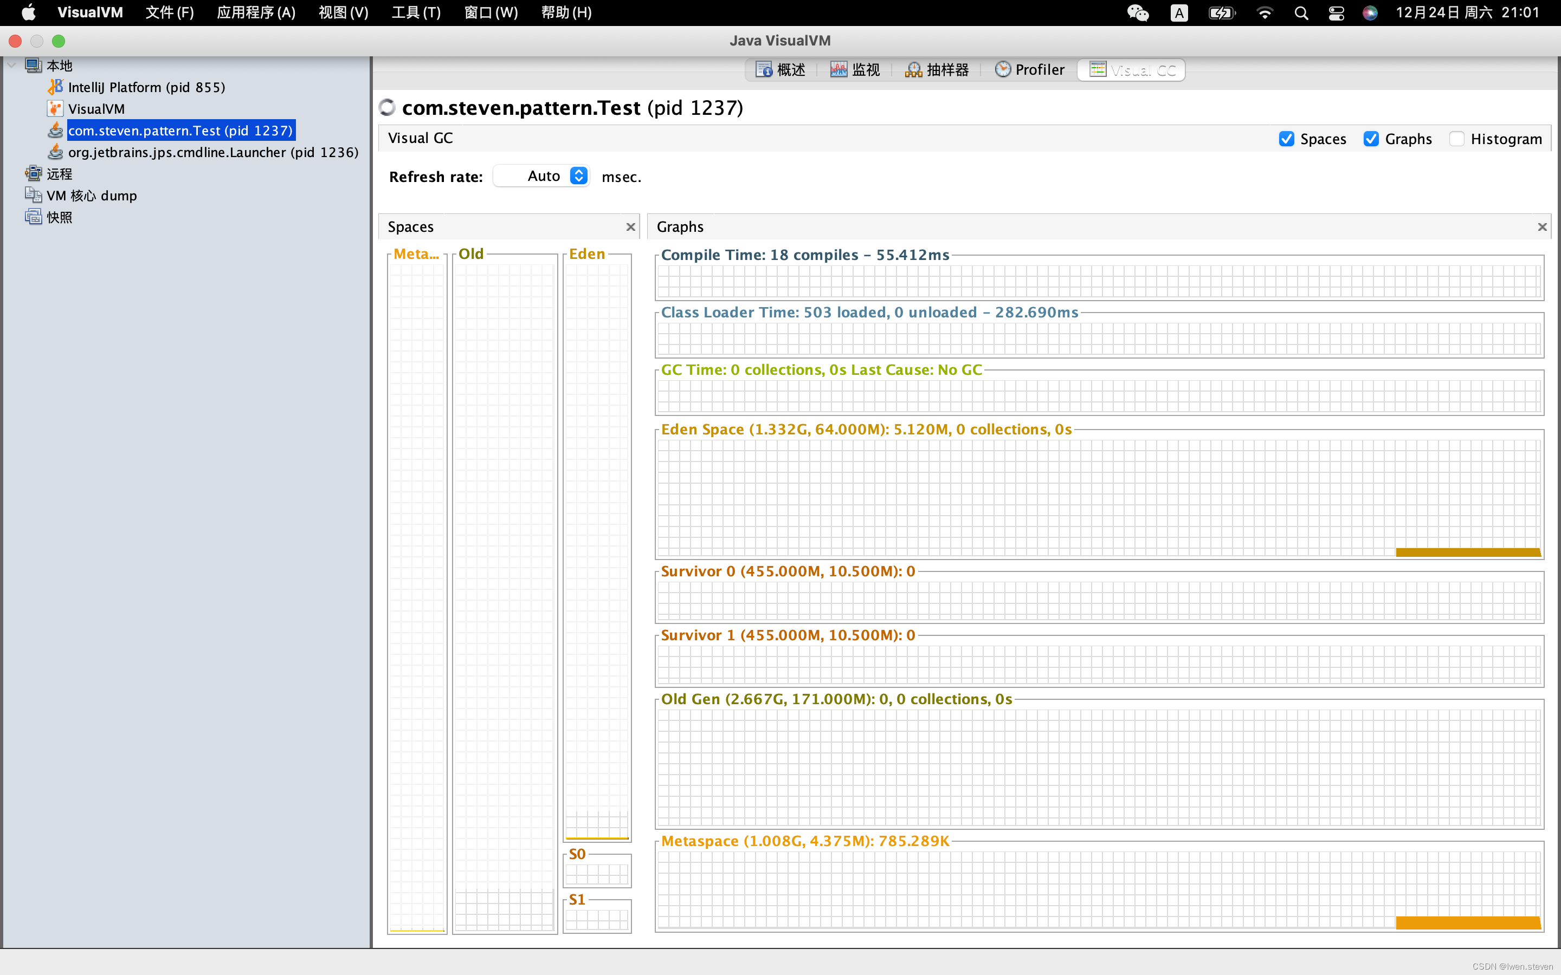The width and height of the screenshot is (1561, 975).
Task: Click the IntelliJ Platform app icon
Action: point(55,87)
